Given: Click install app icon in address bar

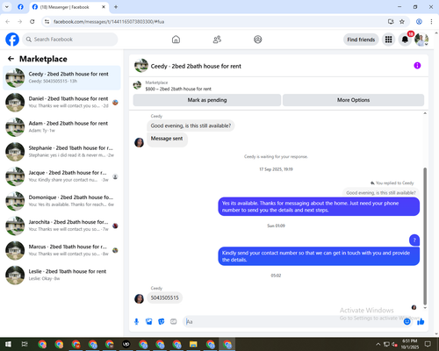Looking at the screenshot, I should [391, 21].
